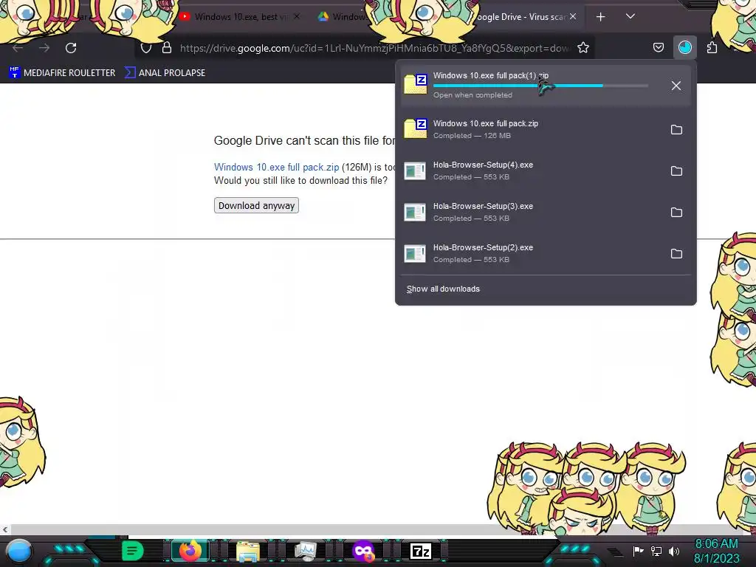
Task: Open the tracking protection shield
Action: point(146,48)
